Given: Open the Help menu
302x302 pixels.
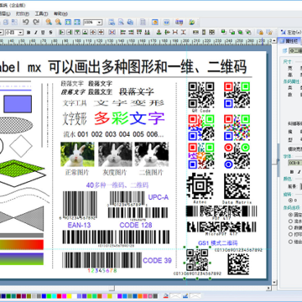Looking at the screenshot, I should [60, 13].
